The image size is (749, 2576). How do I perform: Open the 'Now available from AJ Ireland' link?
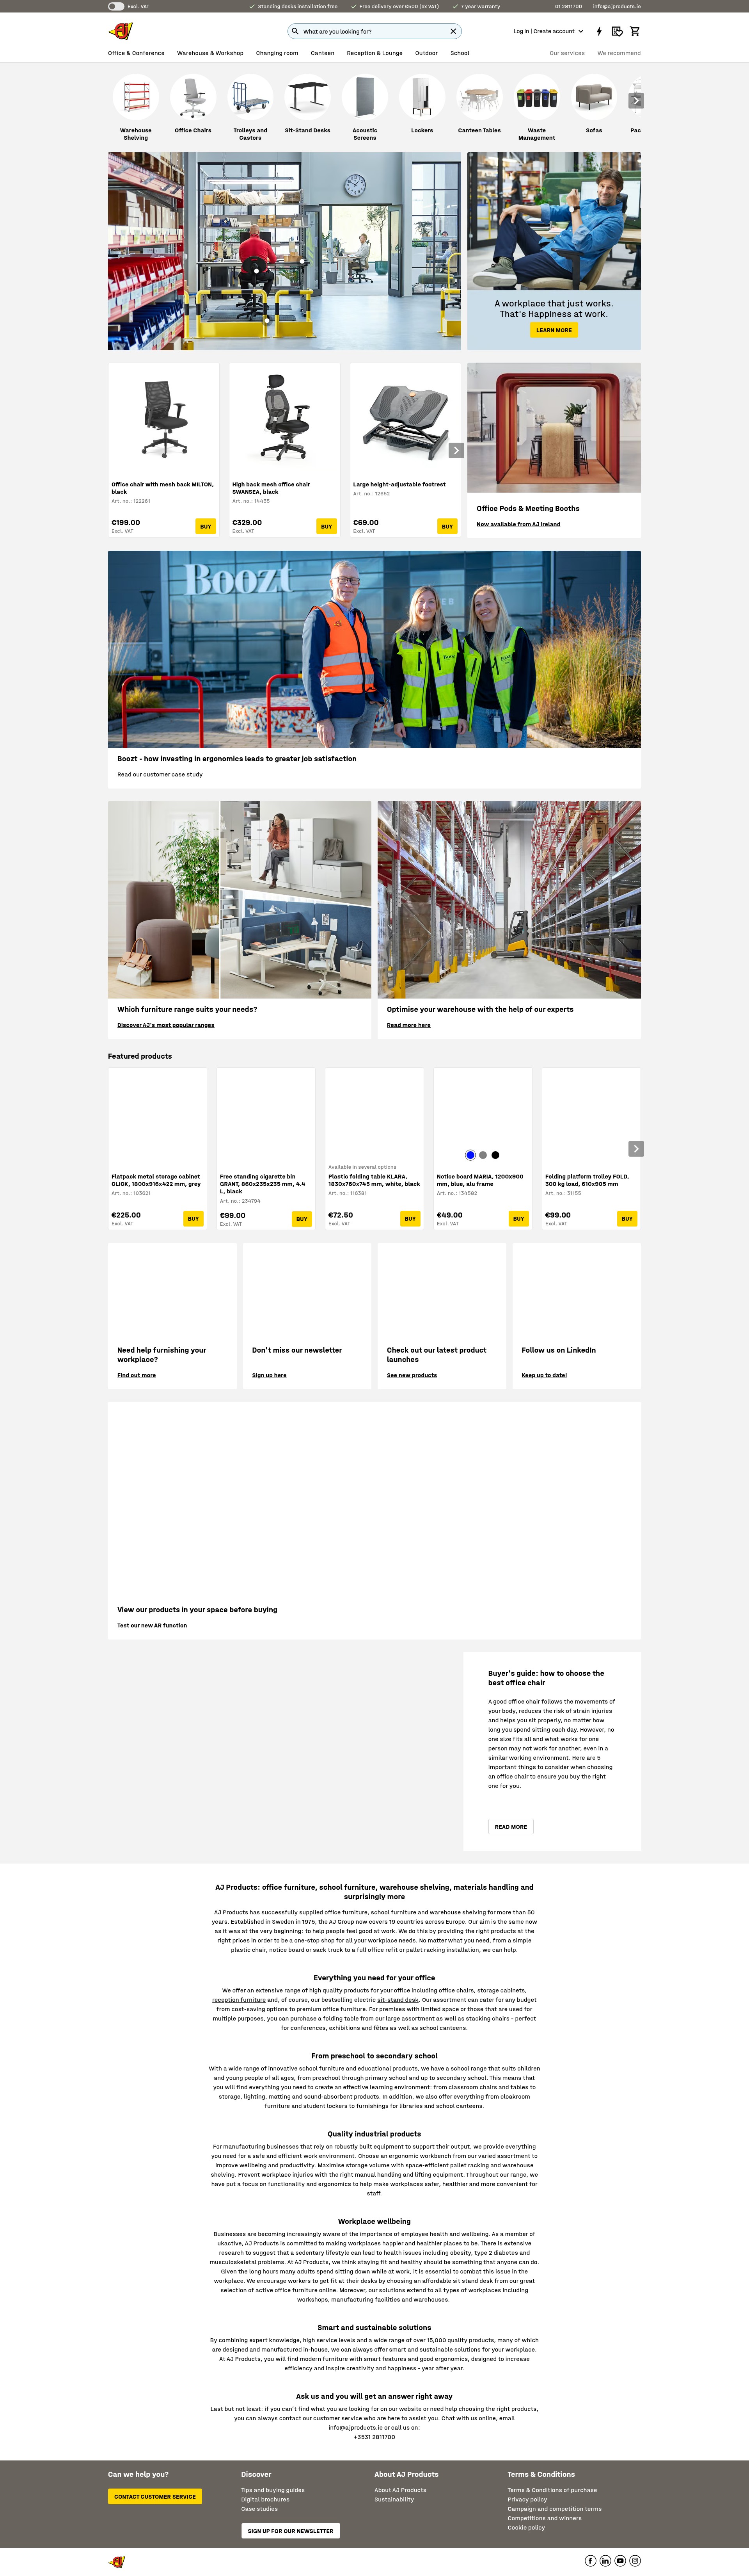(518, 524)
